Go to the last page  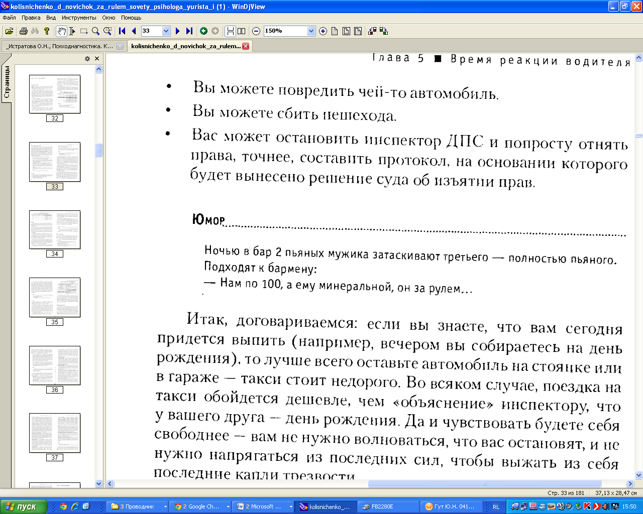(x=189, y=31)
